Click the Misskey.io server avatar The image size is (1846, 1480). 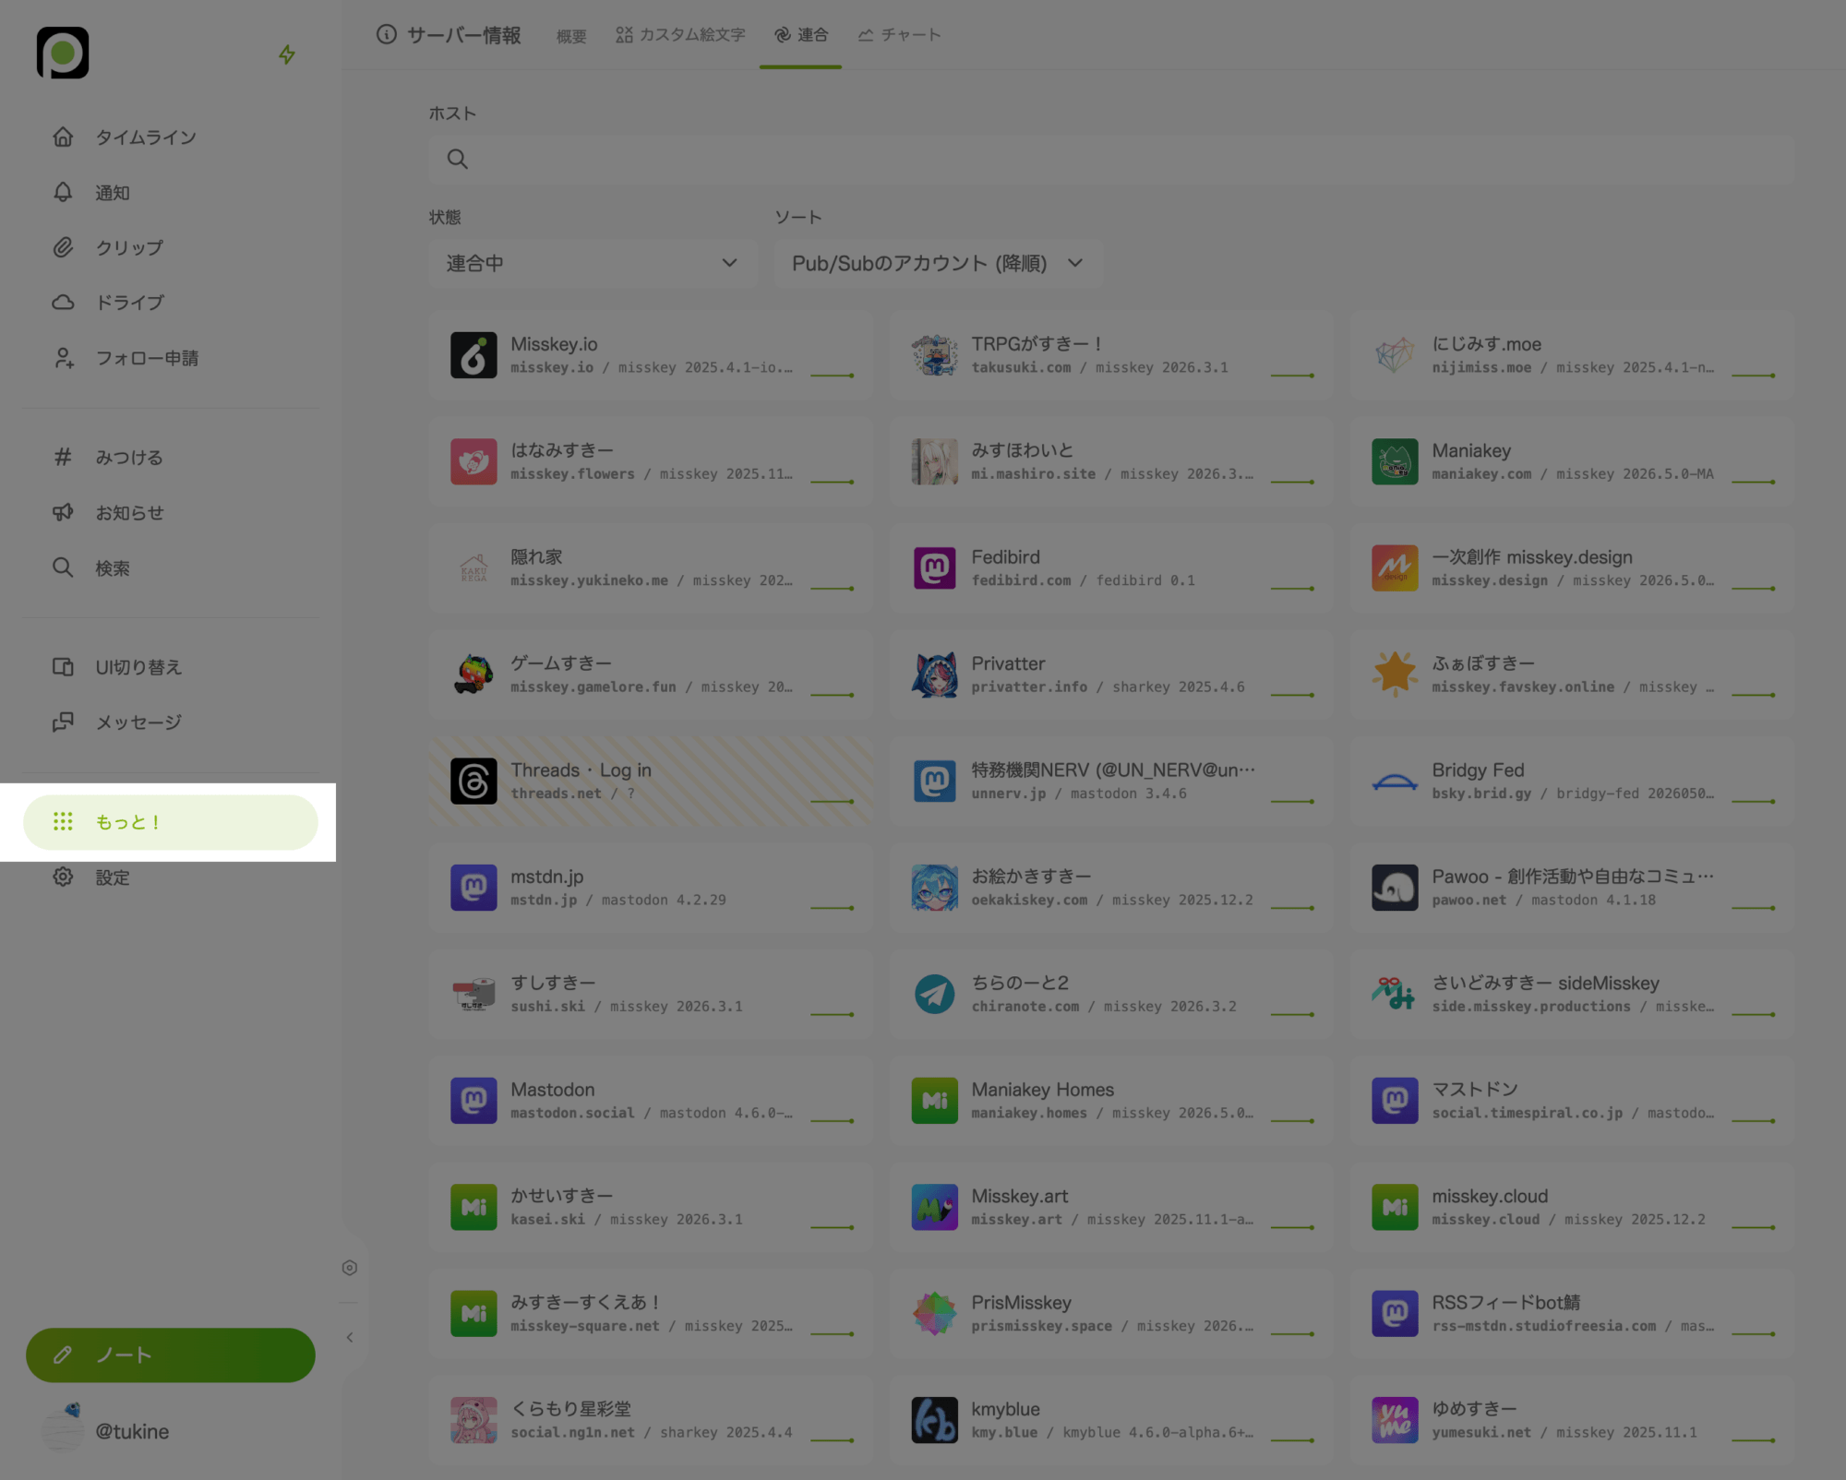pyautogui.click(x=473, y=355)
